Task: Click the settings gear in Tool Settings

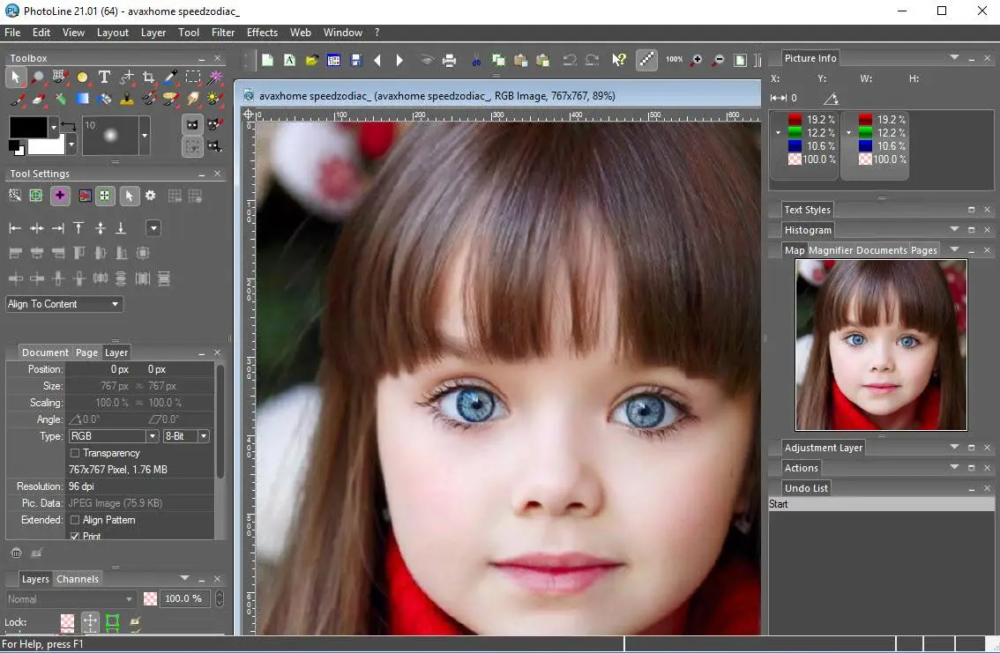Action: pos(151,196)
